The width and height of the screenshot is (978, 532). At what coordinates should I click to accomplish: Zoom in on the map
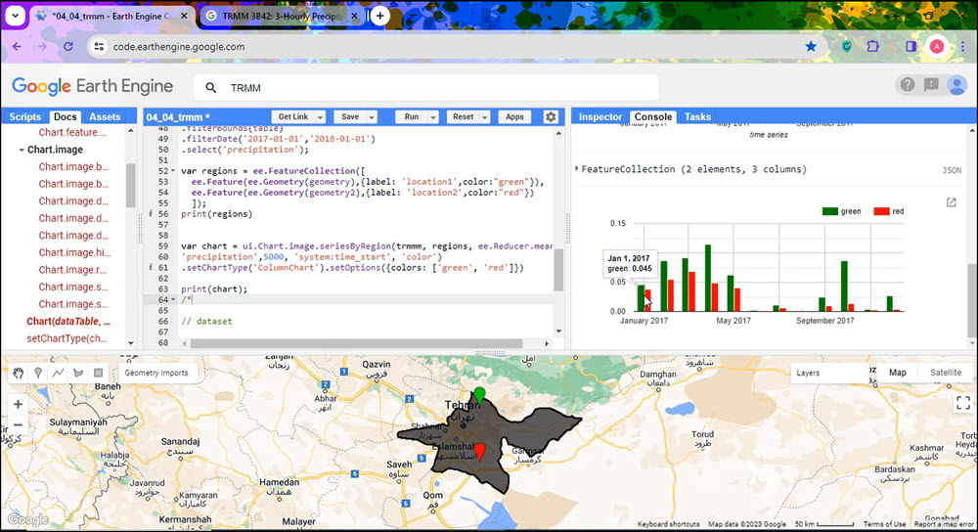point(18,404)
